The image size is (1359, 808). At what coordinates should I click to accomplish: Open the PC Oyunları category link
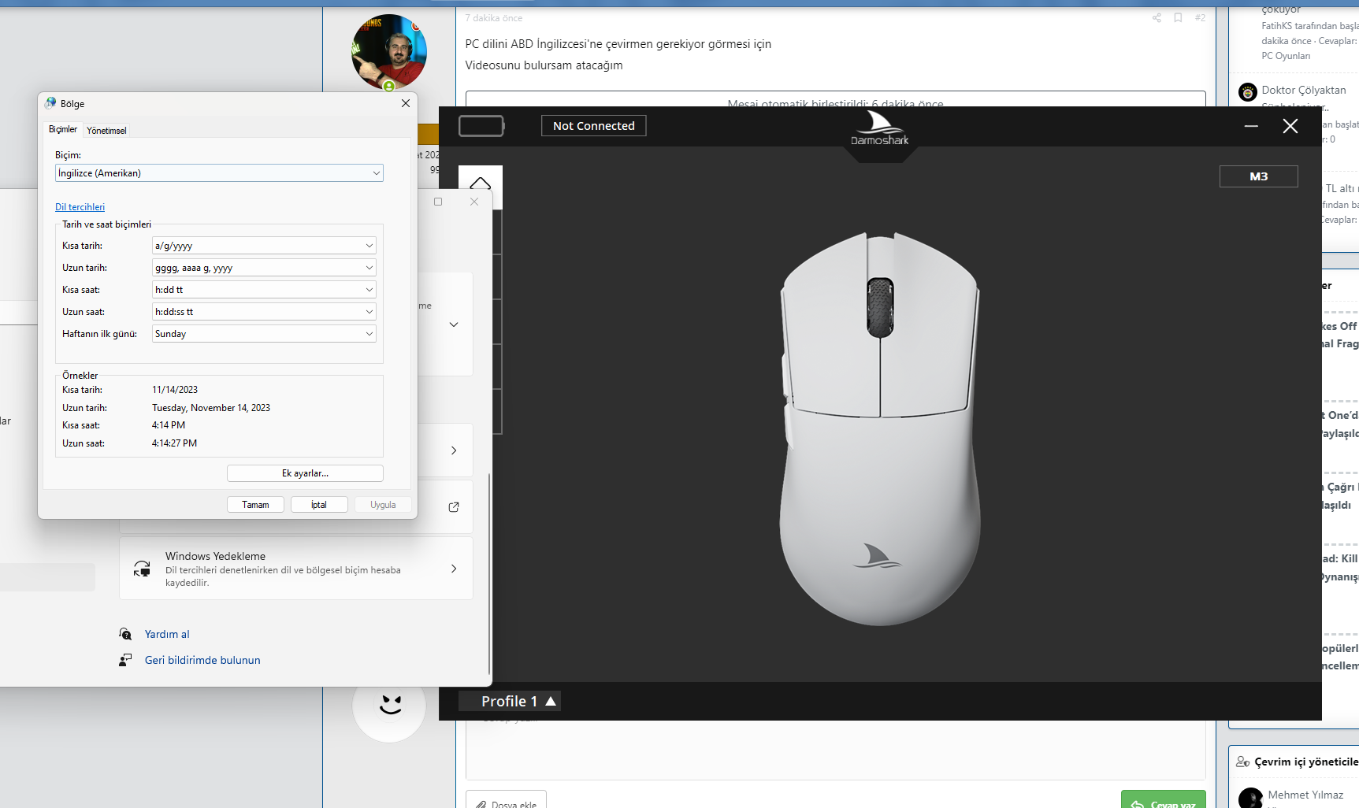1286,56
